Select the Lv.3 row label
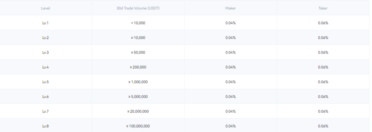Screen dimensions: 372x132 pos(45,52)
